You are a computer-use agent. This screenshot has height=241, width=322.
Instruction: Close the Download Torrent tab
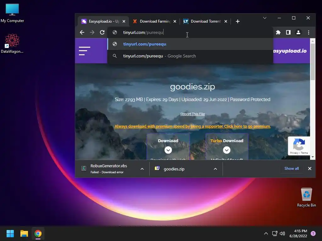click(226, 21)
